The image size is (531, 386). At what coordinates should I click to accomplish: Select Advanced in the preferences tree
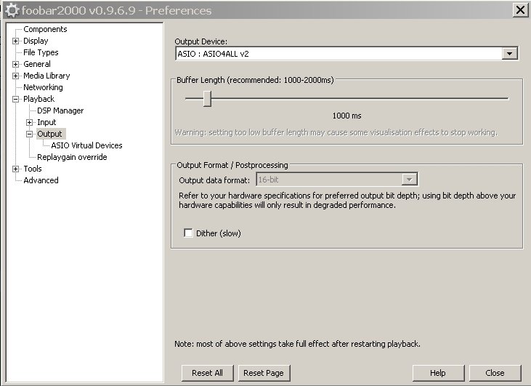(x=41, y=180)
